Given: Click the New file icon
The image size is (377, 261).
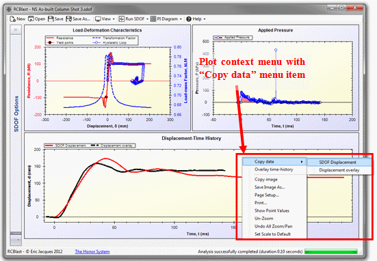Looking at the screenshot, I should click(12, 18).
